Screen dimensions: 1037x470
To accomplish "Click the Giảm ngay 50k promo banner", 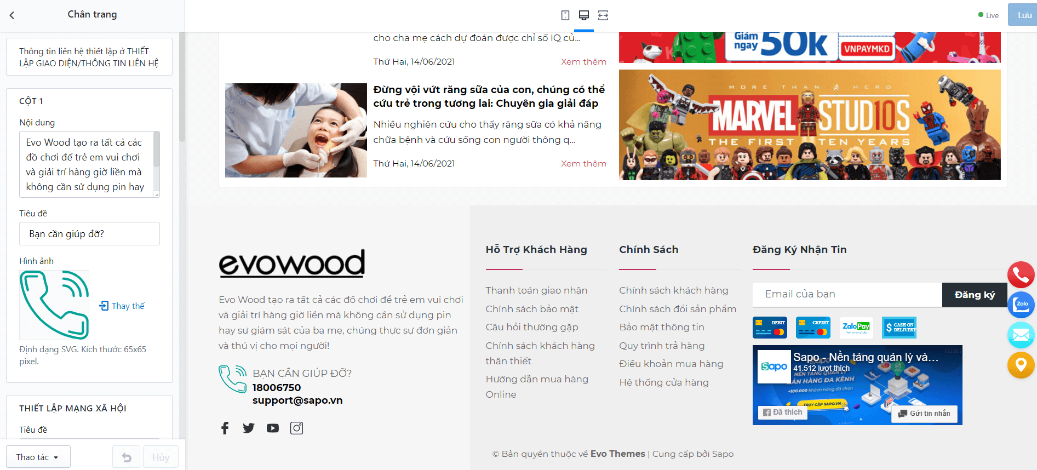I will 810,47.
